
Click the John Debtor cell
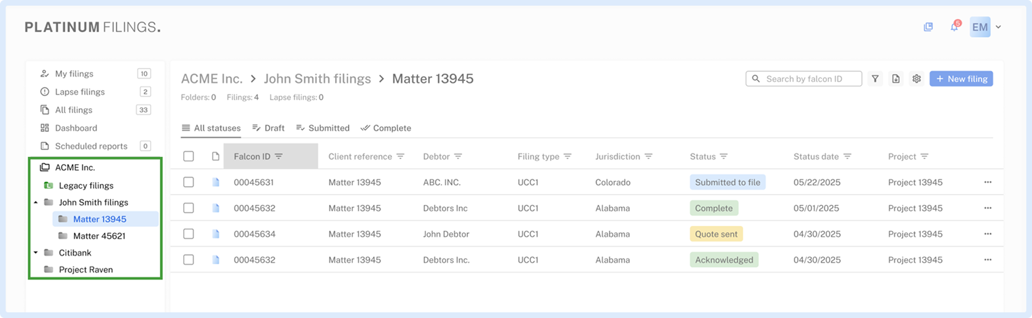pos(446,234)
